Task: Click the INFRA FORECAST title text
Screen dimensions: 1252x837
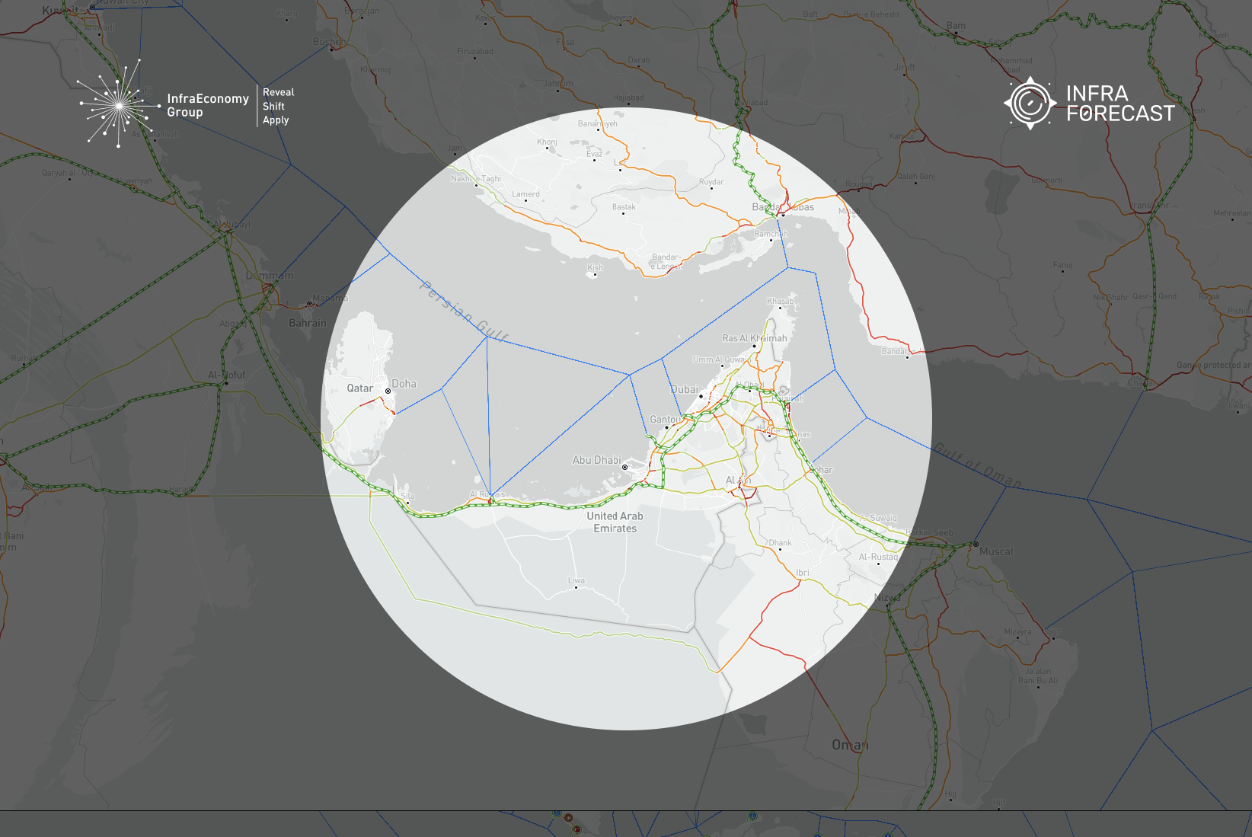Action: click(x=1119, y=104)
